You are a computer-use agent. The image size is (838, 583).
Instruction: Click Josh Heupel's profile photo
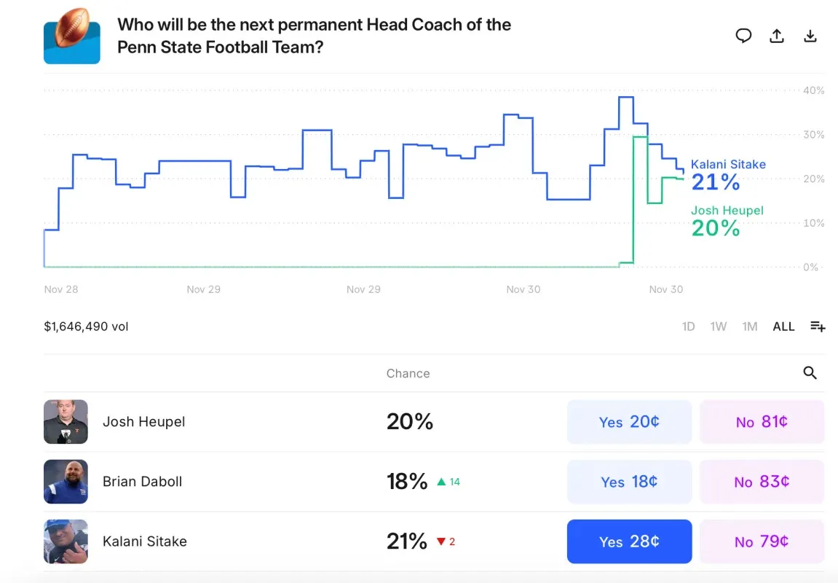(x=66, y=422)
